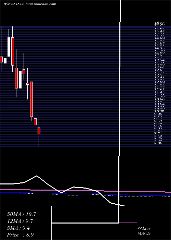Click the 'BSE 531814 mail.bullkhan.com' header text
The width and height of the screenshot is (171, 240).
point(30,4)
